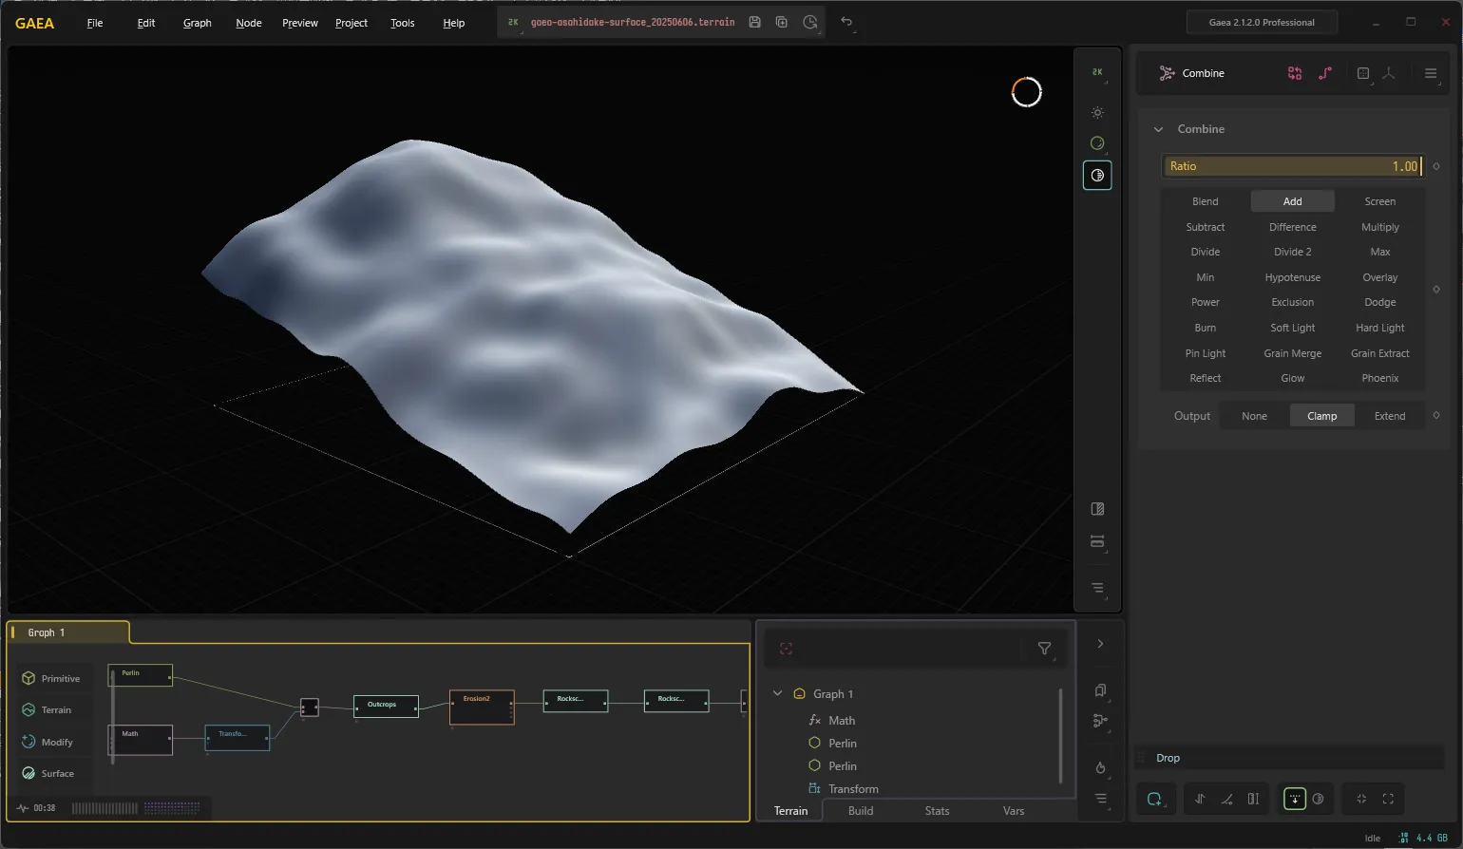Click the save file icon
This screenshot has width=1463, height=849.
tap(754, 22)
